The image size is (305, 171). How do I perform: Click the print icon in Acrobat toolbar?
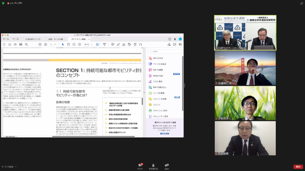(21, 44)
